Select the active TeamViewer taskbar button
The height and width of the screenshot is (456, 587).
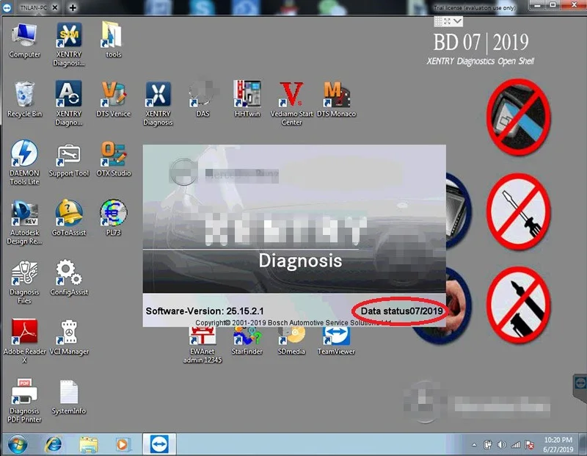[159, 444]
